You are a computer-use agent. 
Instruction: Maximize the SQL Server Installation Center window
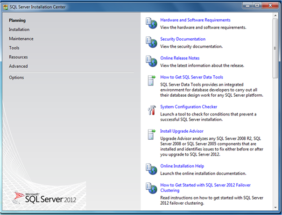click(257, 6)
